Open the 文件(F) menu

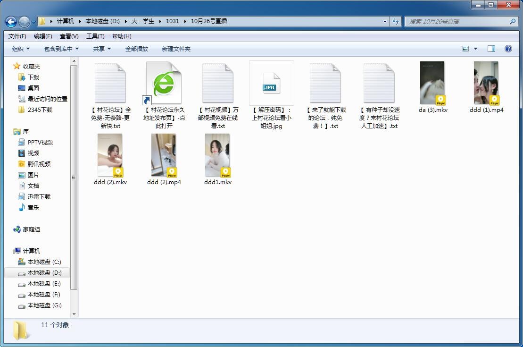click(x=17, y=36)
